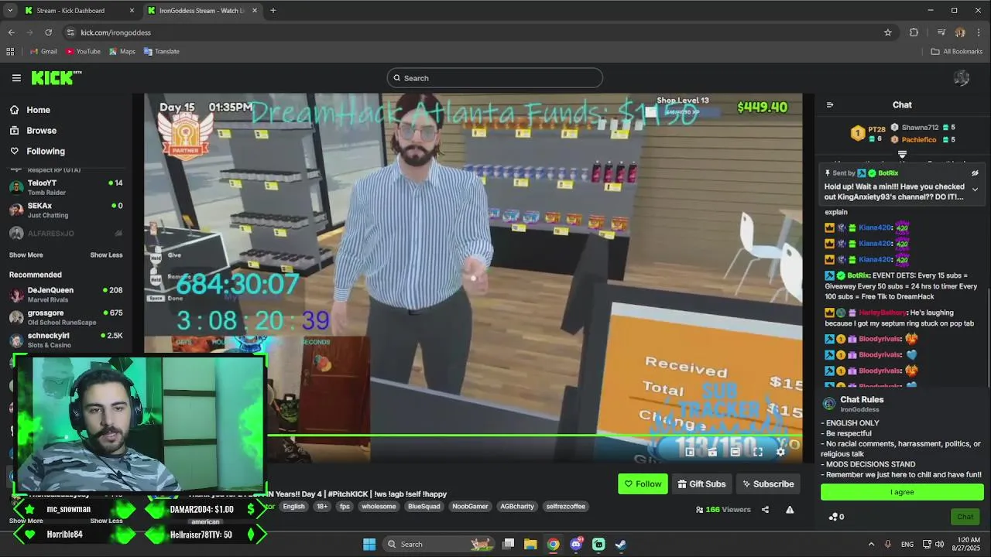
Task: Open Discord from the taskbar
Action: [x=576, y=545]
